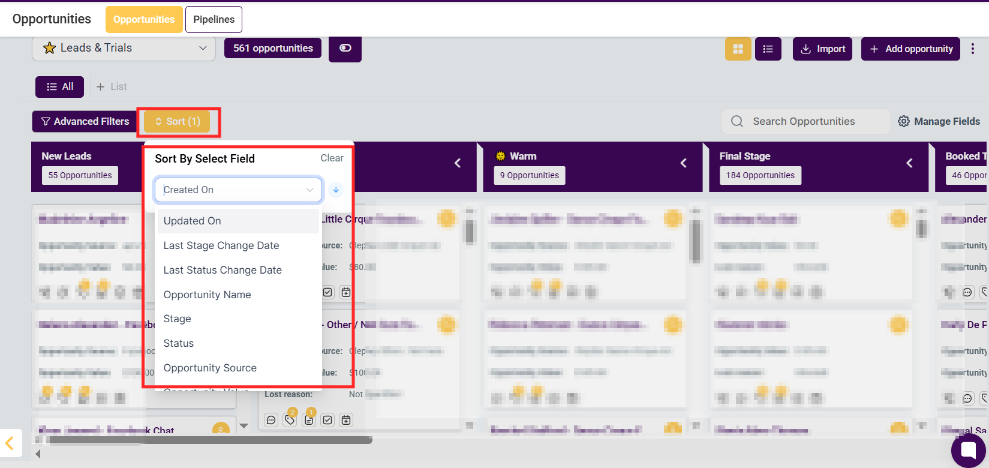Click the Manage Fields gear icon
Viewport: 989px width, 468px height.
click(903, 121)
